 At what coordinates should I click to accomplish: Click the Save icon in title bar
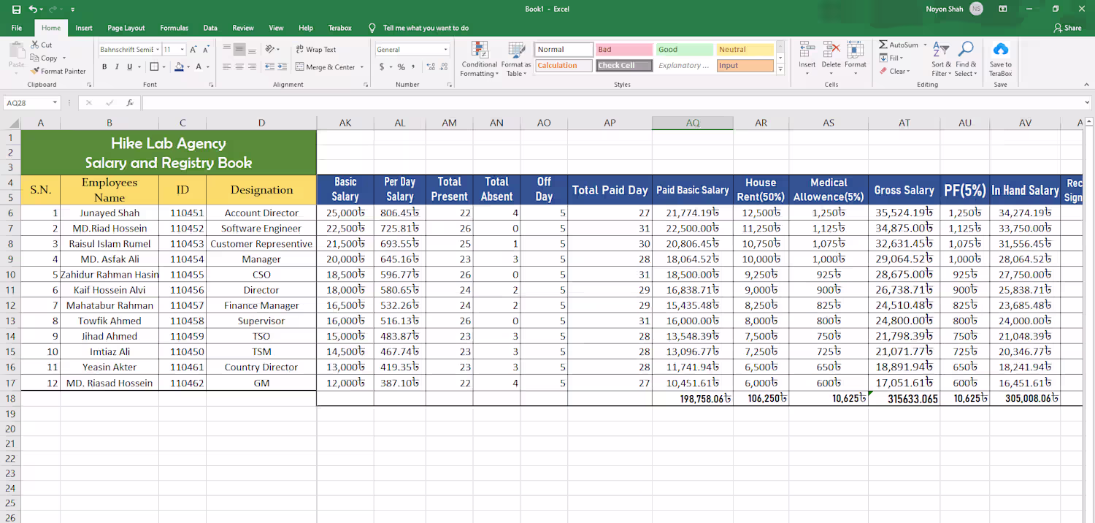pos(16,9)
